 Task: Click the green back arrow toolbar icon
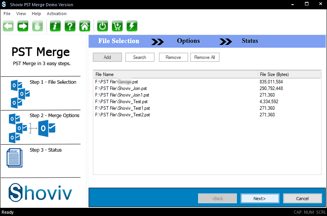click(x=9, y=26)
